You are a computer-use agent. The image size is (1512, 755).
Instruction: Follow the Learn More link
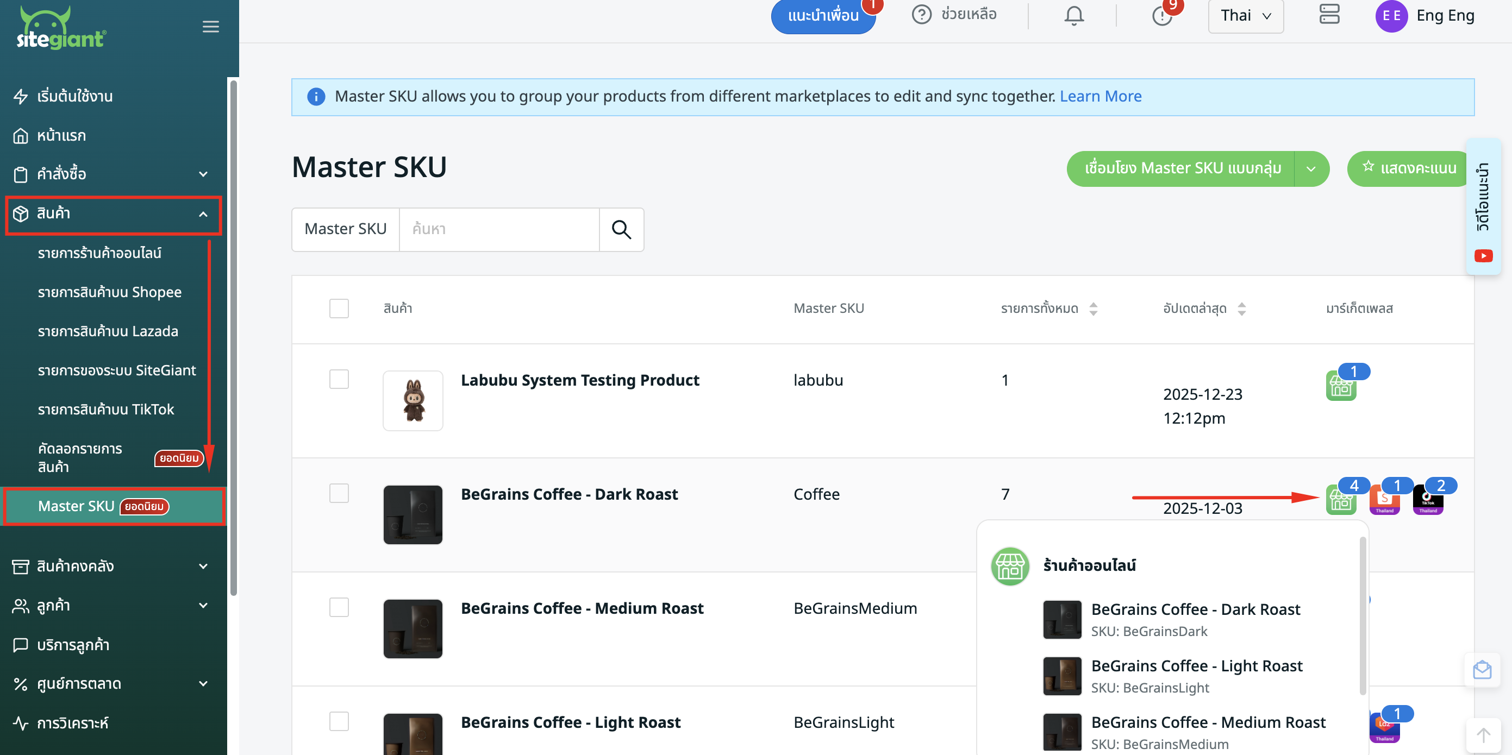point(1100,96)
